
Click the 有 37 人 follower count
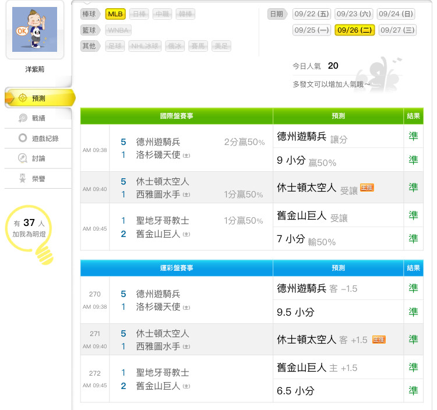29,223
